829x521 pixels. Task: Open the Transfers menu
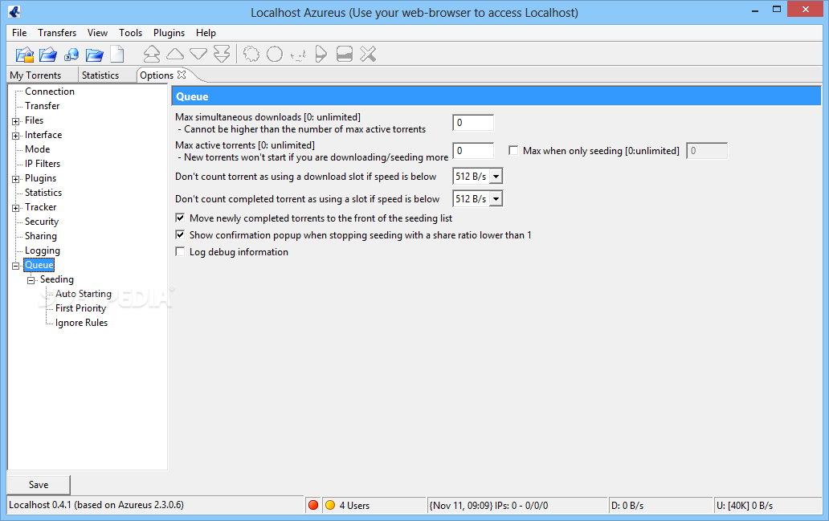click(57, 33)
